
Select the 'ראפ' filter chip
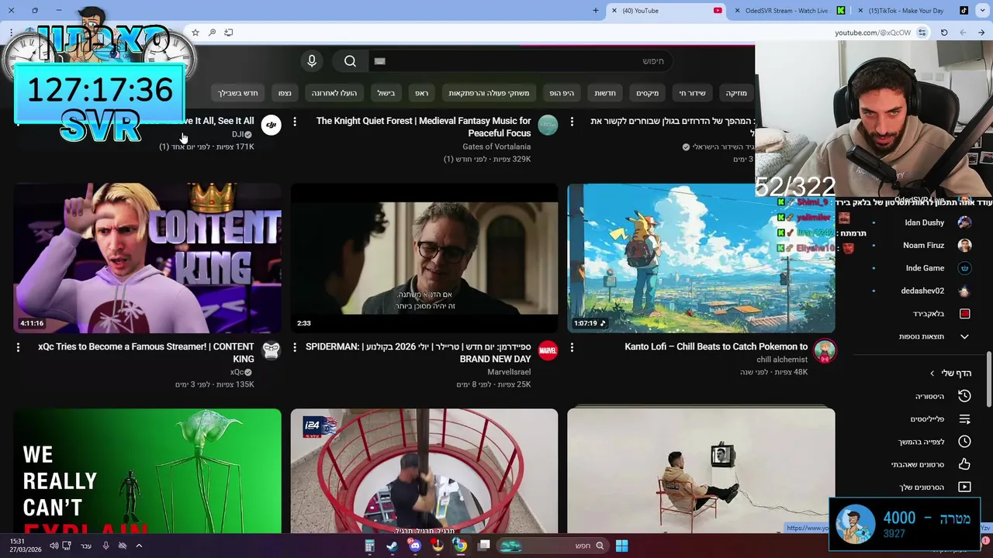pyautogui.click(x=421, y=93)
